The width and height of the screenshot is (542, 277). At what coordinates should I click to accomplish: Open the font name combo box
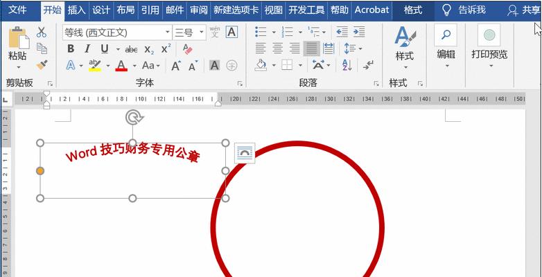pyautogui.click(x=117, y=33)
